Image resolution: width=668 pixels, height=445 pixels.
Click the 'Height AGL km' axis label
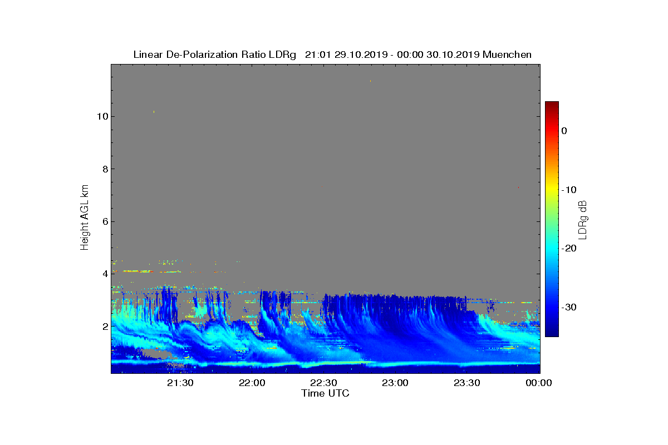coord(85,218)
